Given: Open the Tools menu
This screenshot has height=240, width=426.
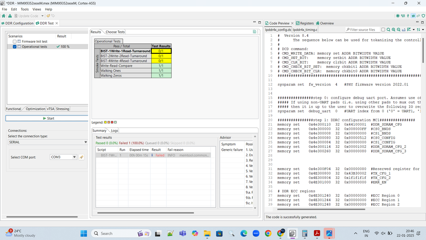Looking at the screenshot, I should coord(25,9).
